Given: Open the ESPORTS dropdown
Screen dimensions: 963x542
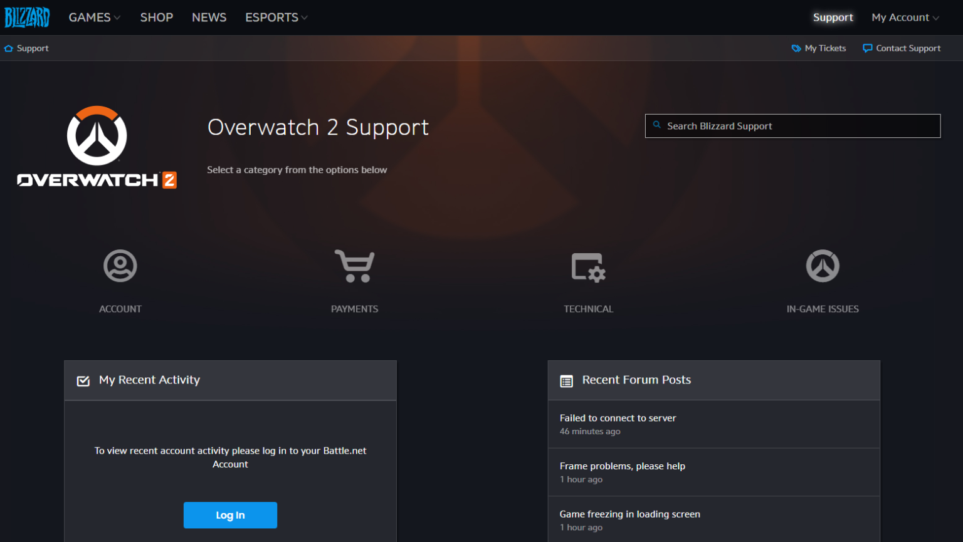Looking at the screenshot, I should (x=276, y=17).
